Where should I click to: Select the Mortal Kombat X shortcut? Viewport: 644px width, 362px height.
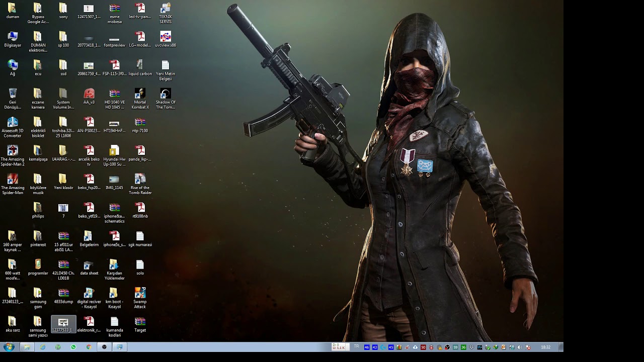point(140,99)
